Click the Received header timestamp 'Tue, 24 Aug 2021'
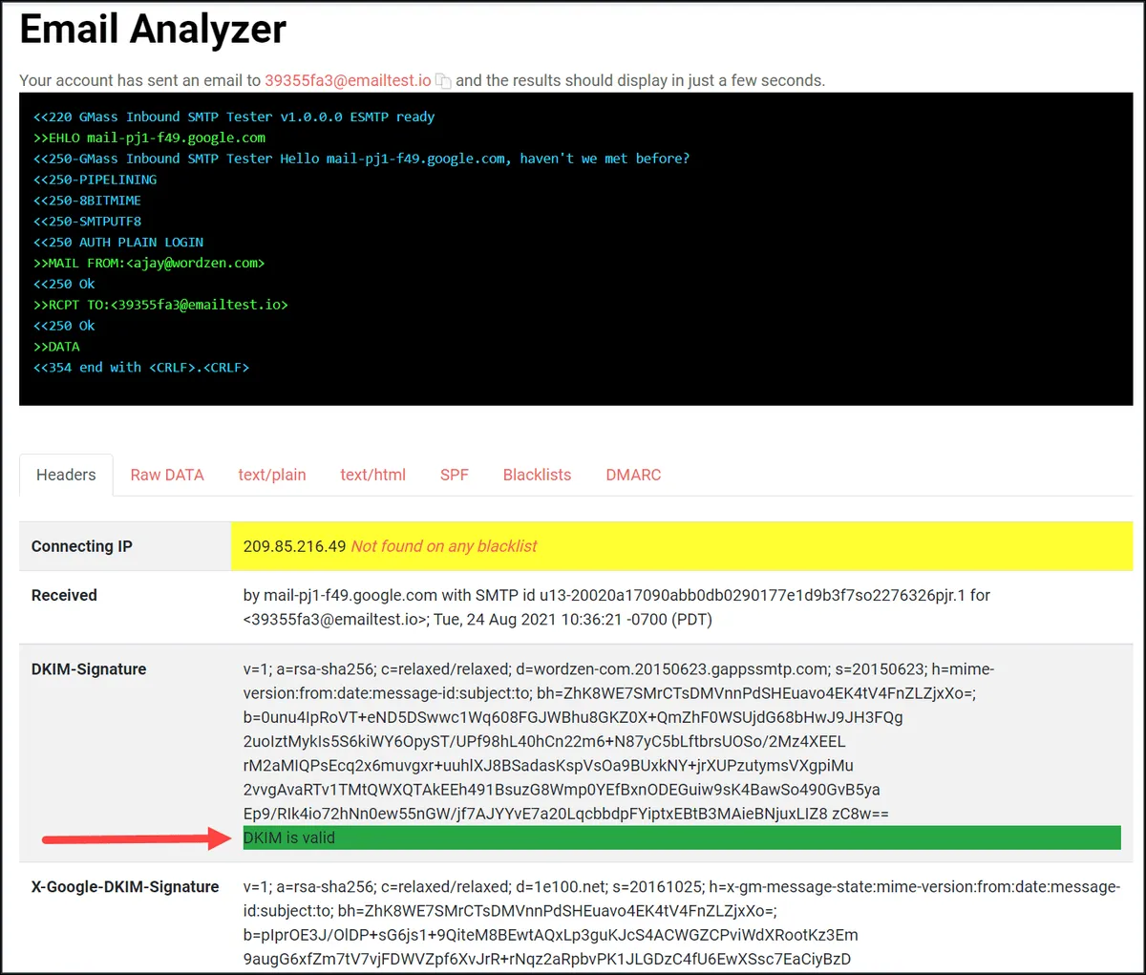Viewport: 1146px width, 975px height. pos(493,619)
